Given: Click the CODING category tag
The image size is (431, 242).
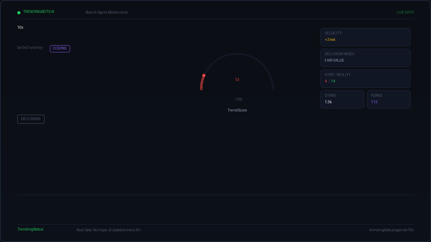Looking at the screenshot, I should 60,48.
